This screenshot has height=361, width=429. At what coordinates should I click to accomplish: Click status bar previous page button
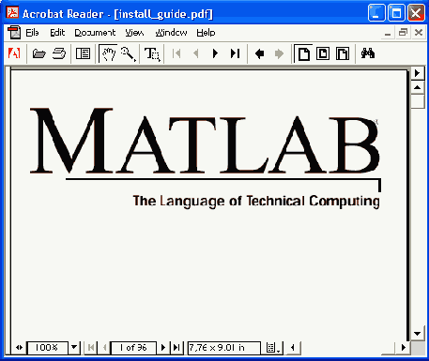[104, 348]
